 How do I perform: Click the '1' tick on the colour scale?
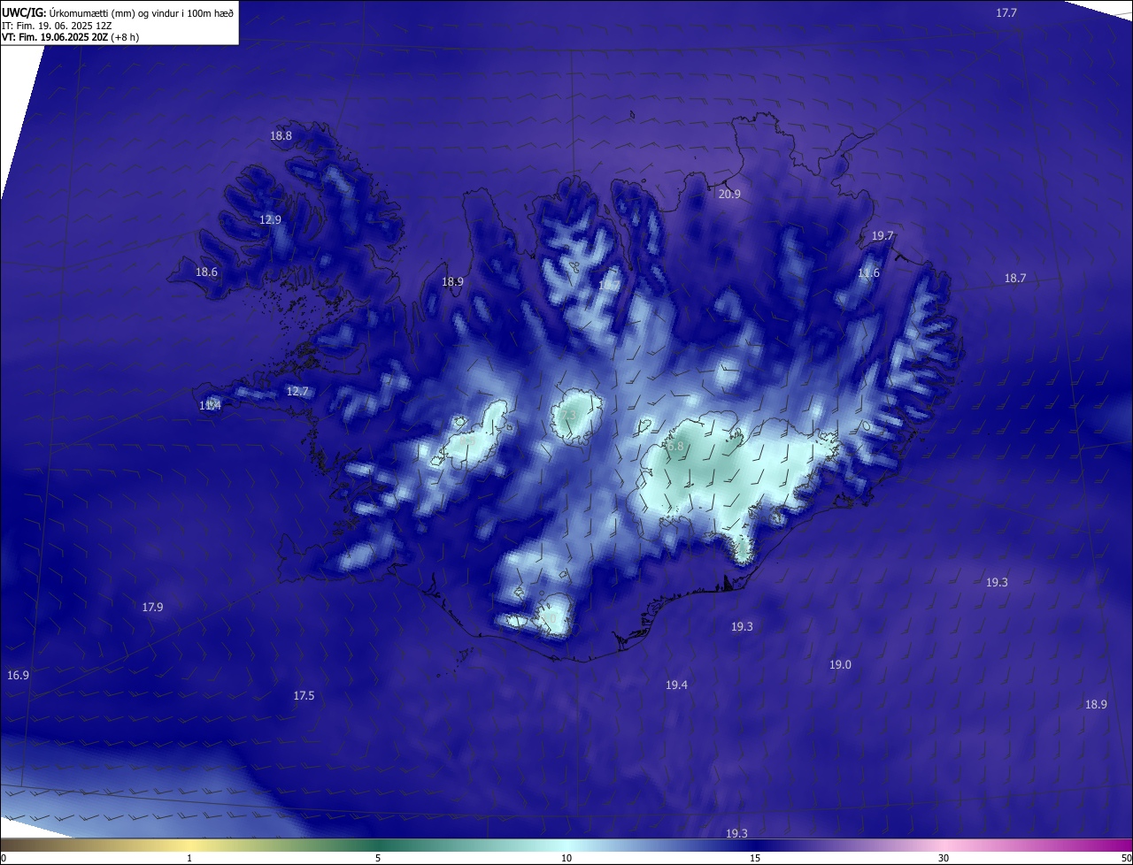pyautogui.click(x=189, y=859)
